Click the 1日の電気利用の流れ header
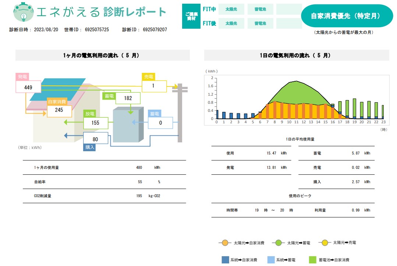This screenshot has height=266, width=397. (x=297, y=55)
